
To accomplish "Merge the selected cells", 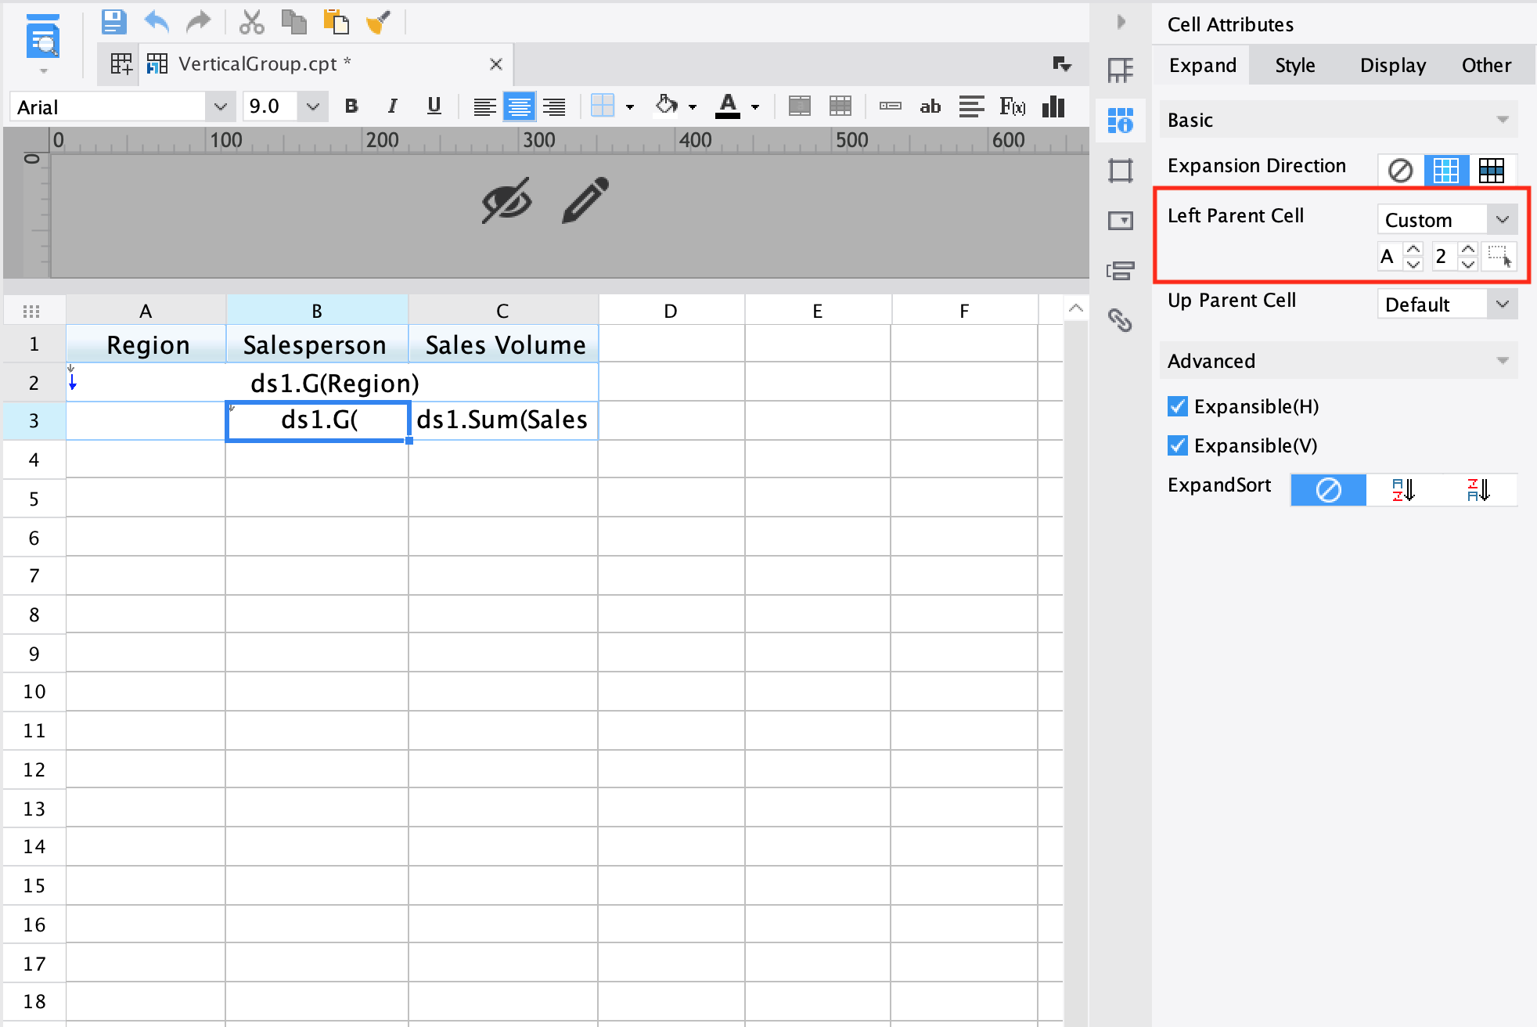I will coord(800,106).
